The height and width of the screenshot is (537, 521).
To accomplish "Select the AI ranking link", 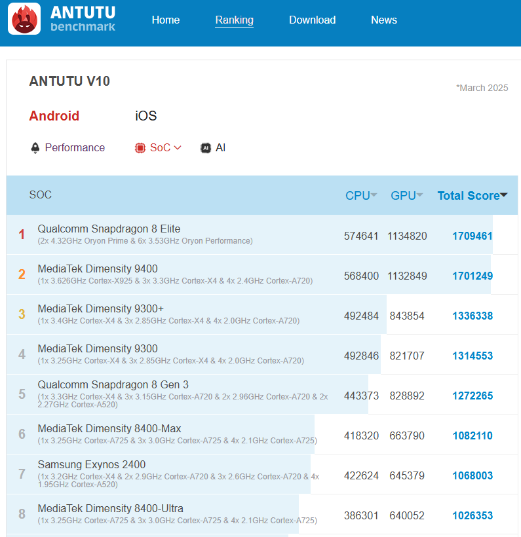I will click(220, 147).
